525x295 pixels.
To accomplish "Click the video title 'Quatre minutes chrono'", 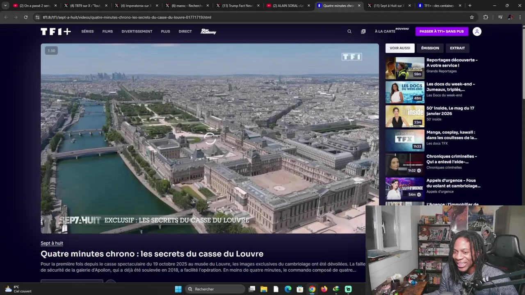I will click(x=152, y=254).
